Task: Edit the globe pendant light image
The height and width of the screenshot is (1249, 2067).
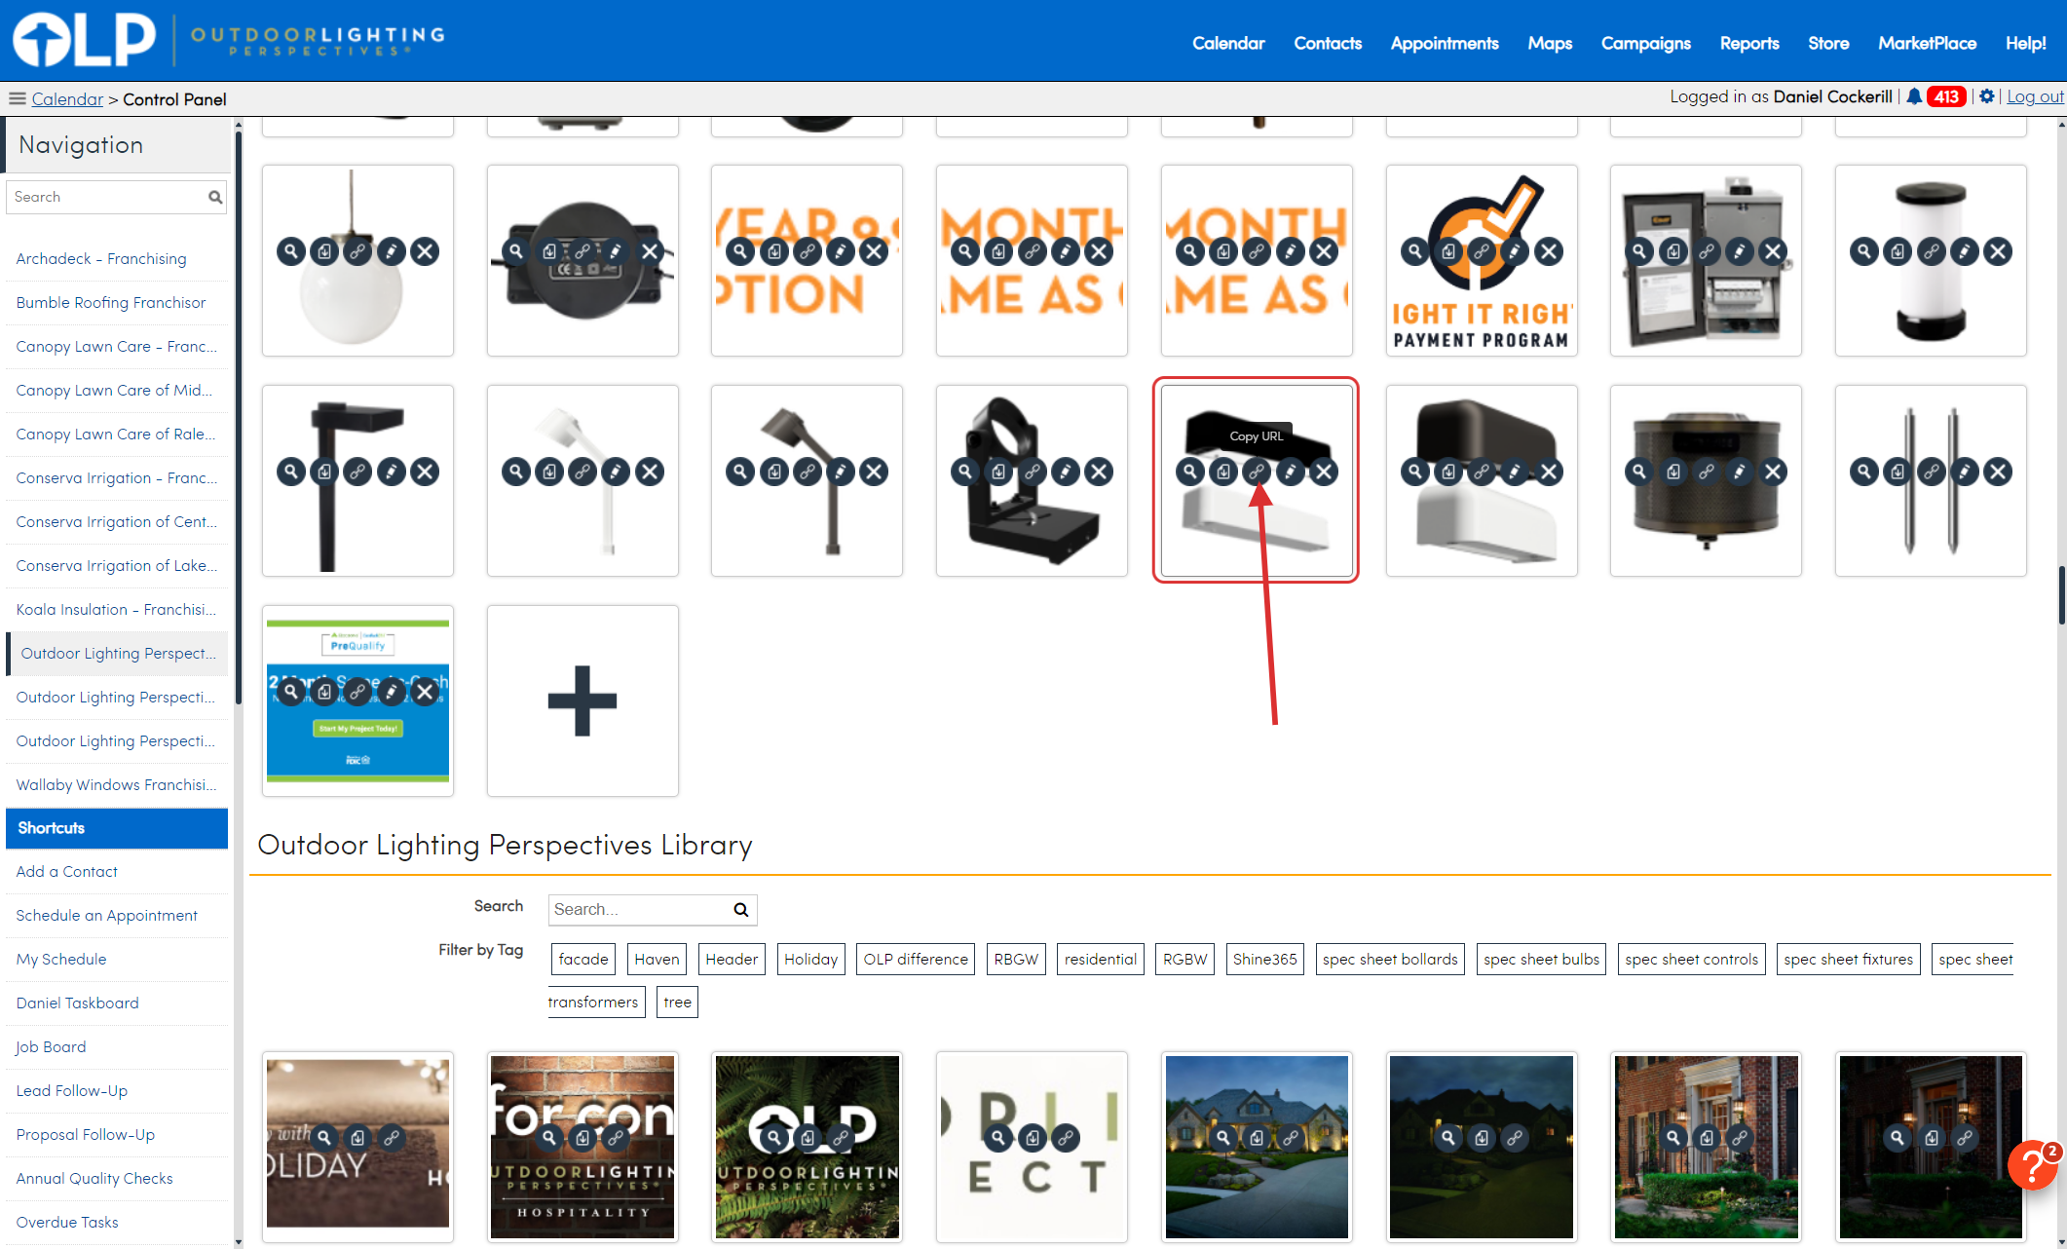Action: 392,251
